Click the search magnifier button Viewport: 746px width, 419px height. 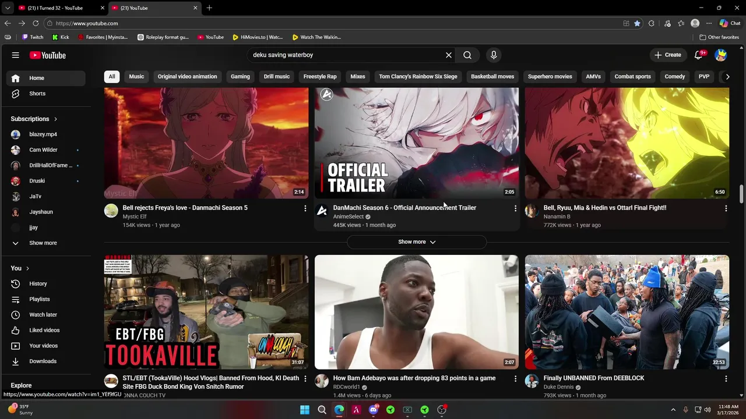(x=467, y=55)
